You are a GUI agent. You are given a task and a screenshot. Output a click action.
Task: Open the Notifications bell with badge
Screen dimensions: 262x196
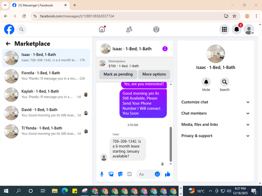237,29
